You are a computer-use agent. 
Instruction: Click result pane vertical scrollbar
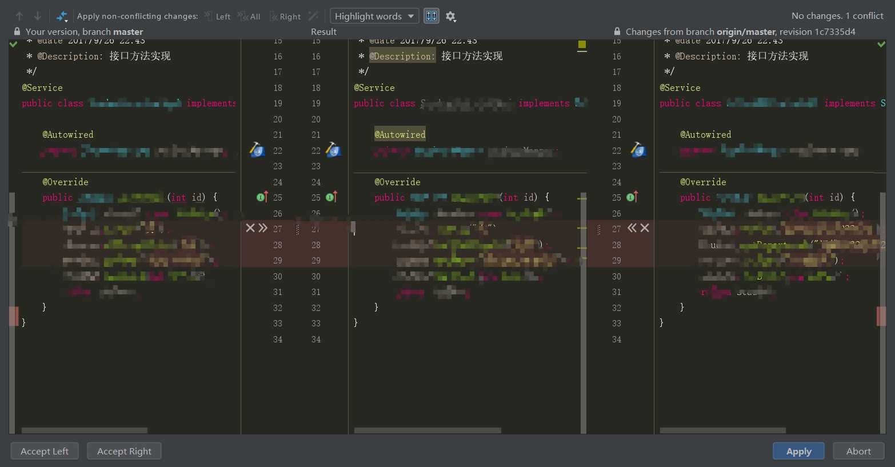coord(584,313)
